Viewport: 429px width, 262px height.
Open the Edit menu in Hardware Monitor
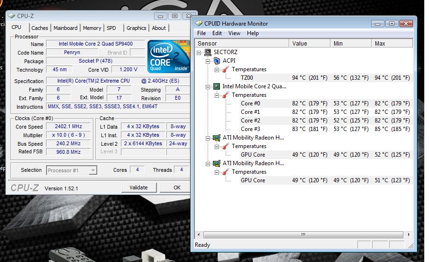point(217,33)
